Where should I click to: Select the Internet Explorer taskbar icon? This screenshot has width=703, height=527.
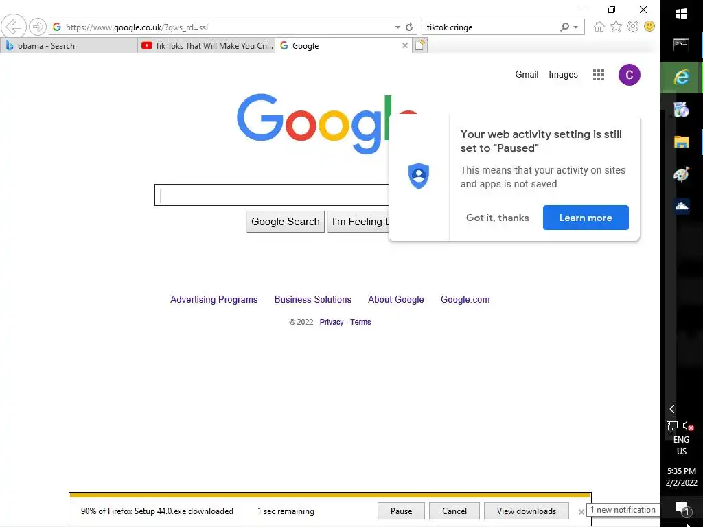[x=682, y=77]
